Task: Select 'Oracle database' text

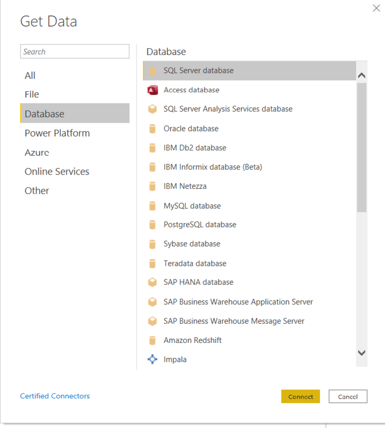Action: 191,128
